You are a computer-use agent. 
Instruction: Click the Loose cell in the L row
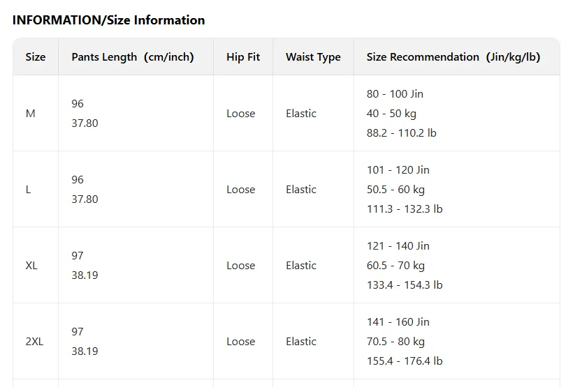(x=241, y=190)
